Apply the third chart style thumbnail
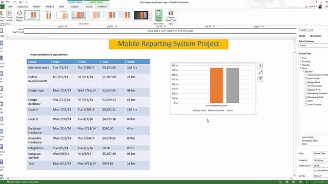The height and width of the screenshot is (184, 328). [63, 15]
